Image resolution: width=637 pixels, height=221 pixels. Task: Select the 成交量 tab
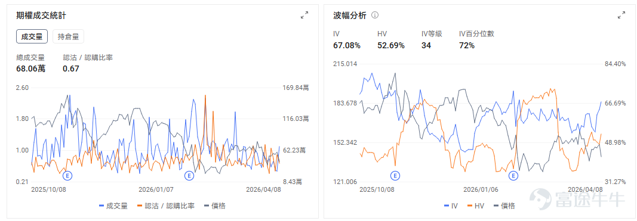coord(32,36)
